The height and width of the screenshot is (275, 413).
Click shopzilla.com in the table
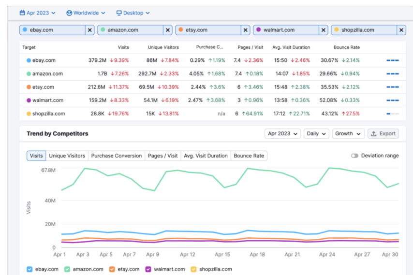48,114
